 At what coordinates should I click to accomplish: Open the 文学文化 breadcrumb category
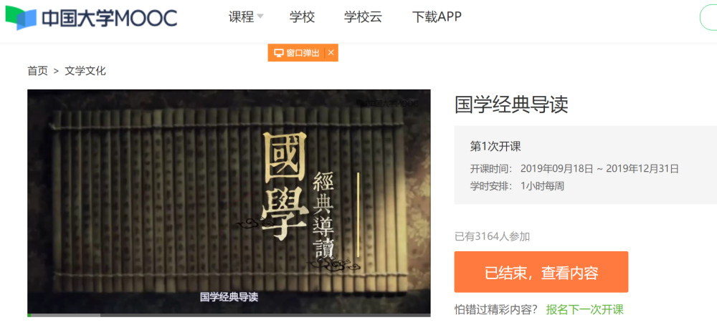tap(85, 71)
